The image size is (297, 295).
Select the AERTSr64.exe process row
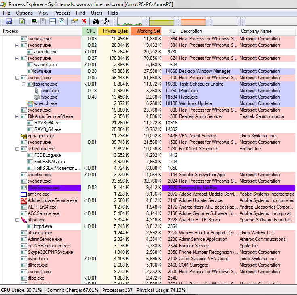click(x=148, y=207)
